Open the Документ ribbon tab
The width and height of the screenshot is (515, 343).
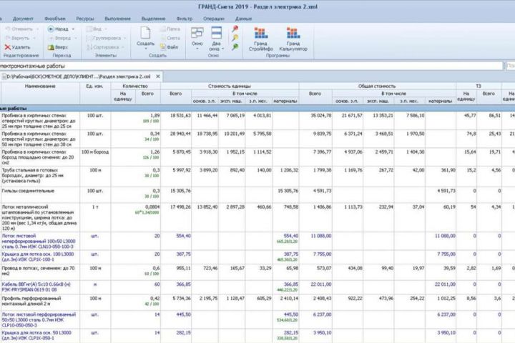click(23, 19)
